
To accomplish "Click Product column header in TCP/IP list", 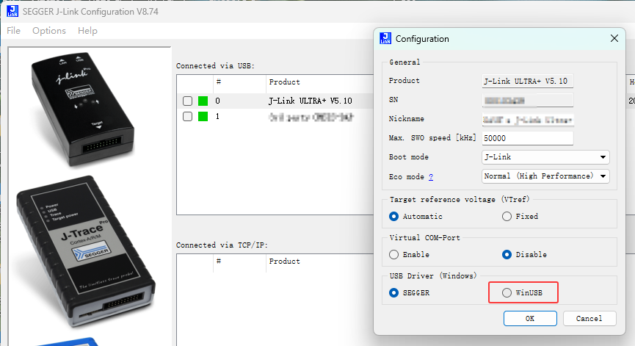I will 284,262.
